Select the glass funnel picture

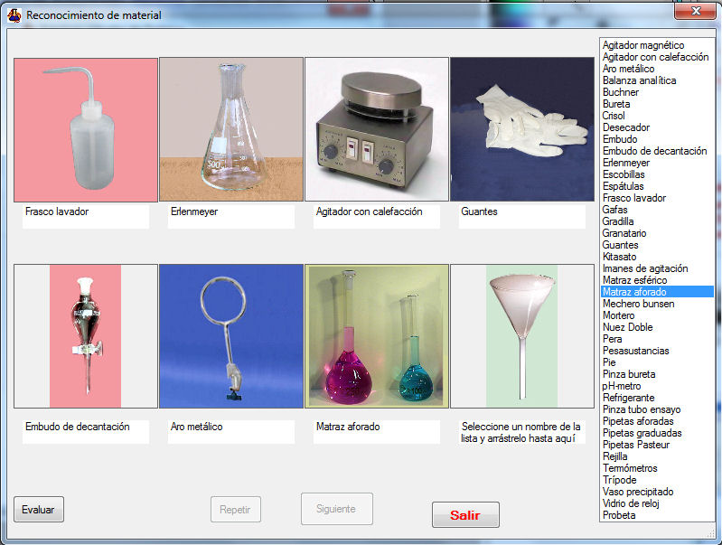[521, 336]
